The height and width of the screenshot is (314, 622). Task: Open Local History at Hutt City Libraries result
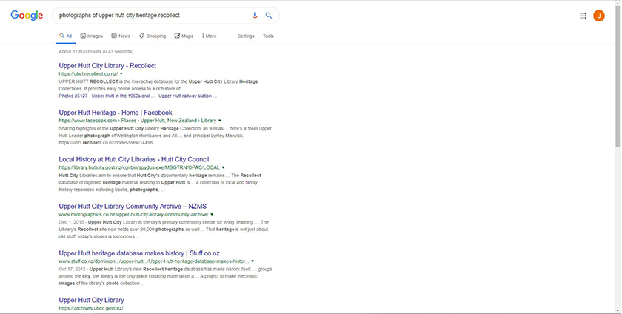tap(133, 159)
